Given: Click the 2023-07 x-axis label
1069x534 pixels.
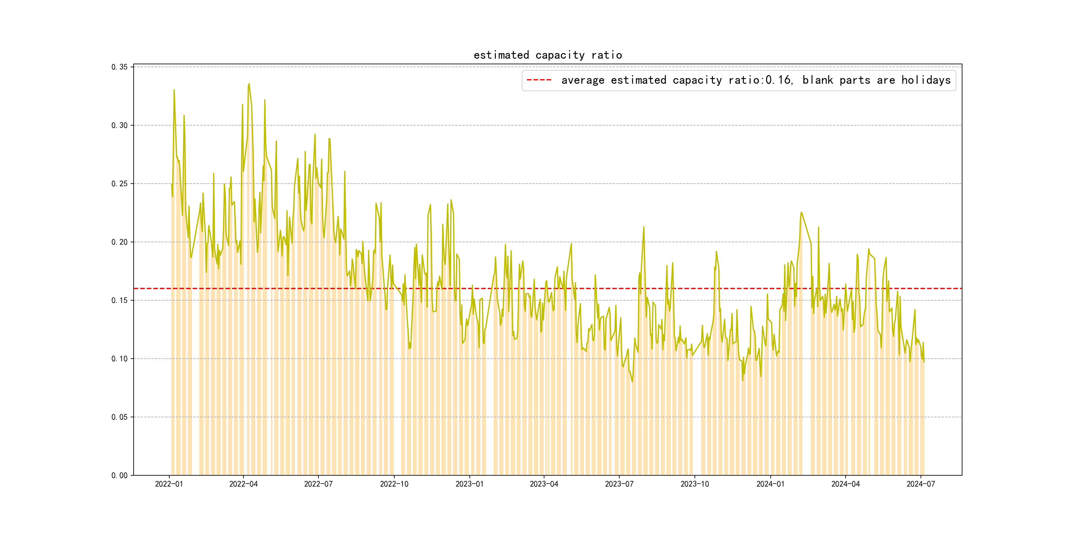Looking at the screenshot, I should [619, 484].
